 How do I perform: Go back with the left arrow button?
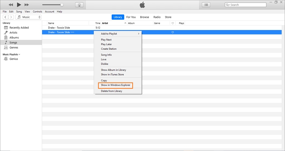coord(5,17)
